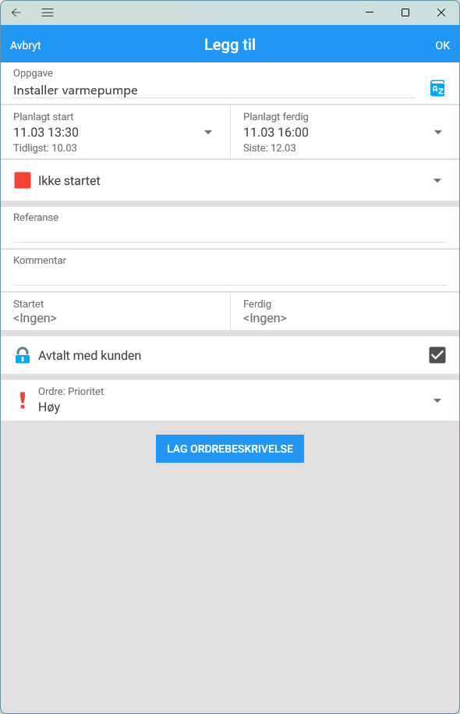The width and height of the screenshot is (460, 714).
Task: Click the back arrow in title bar
Action: pyautogui.click(x=16, y=12)
